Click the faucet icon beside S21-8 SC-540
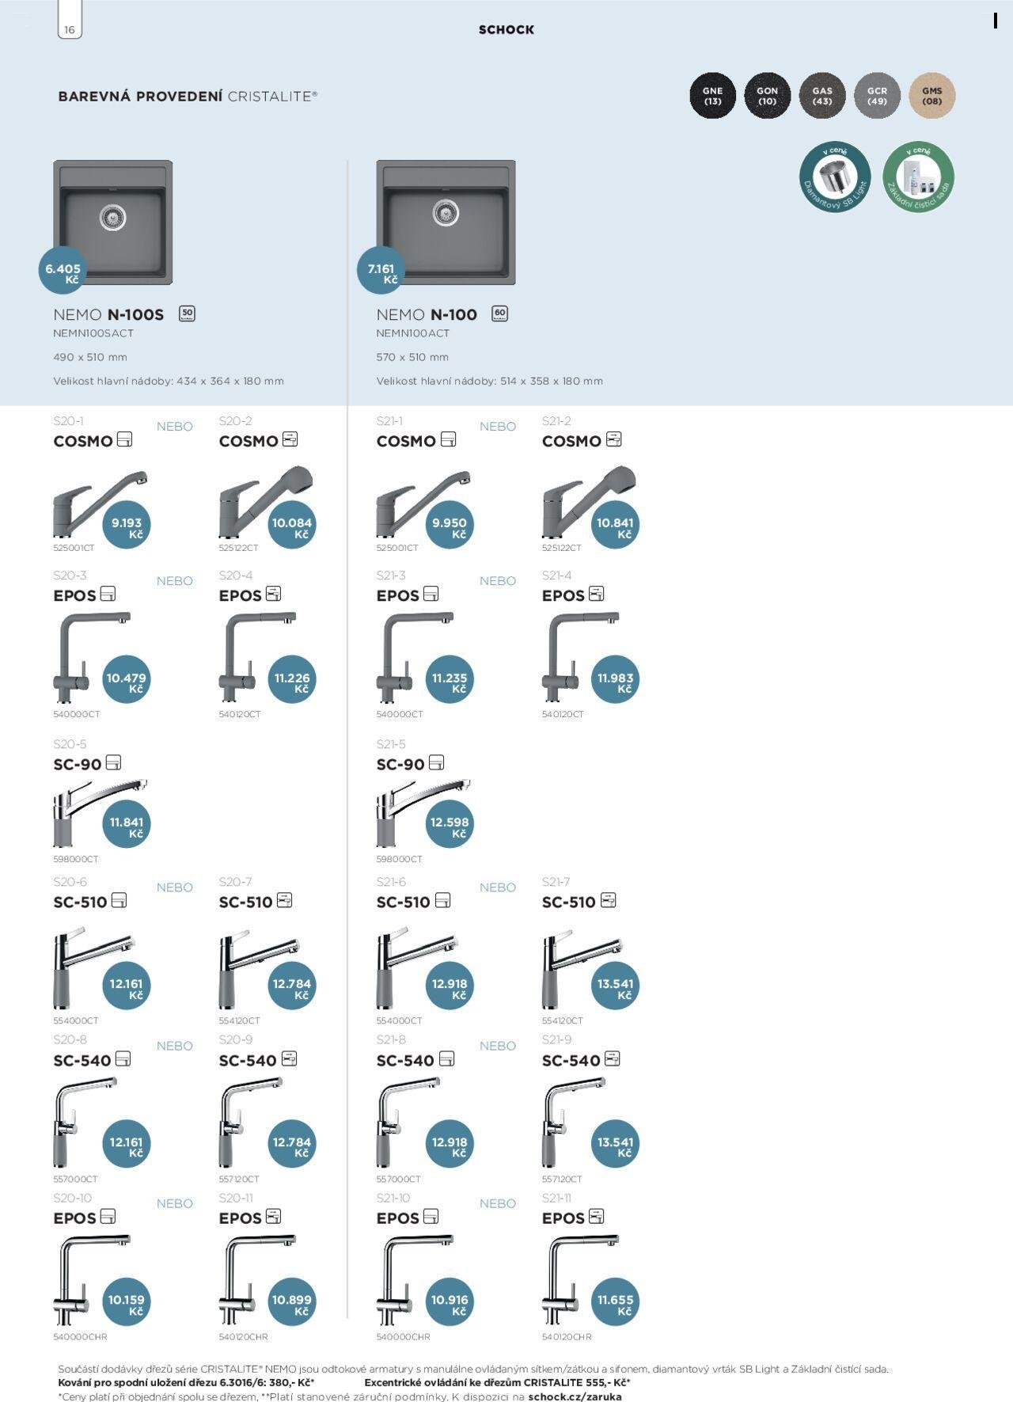The image size is (1013, 1402). click(x=446, y=1058)
